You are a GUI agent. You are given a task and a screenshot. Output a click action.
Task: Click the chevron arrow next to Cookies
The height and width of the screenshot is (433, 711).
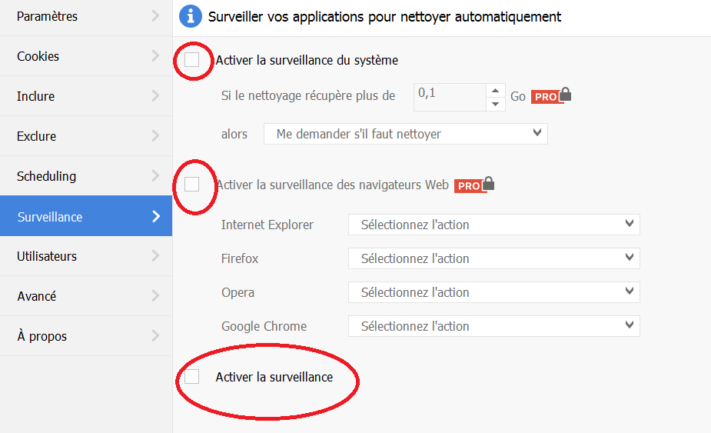pos(155,55)
